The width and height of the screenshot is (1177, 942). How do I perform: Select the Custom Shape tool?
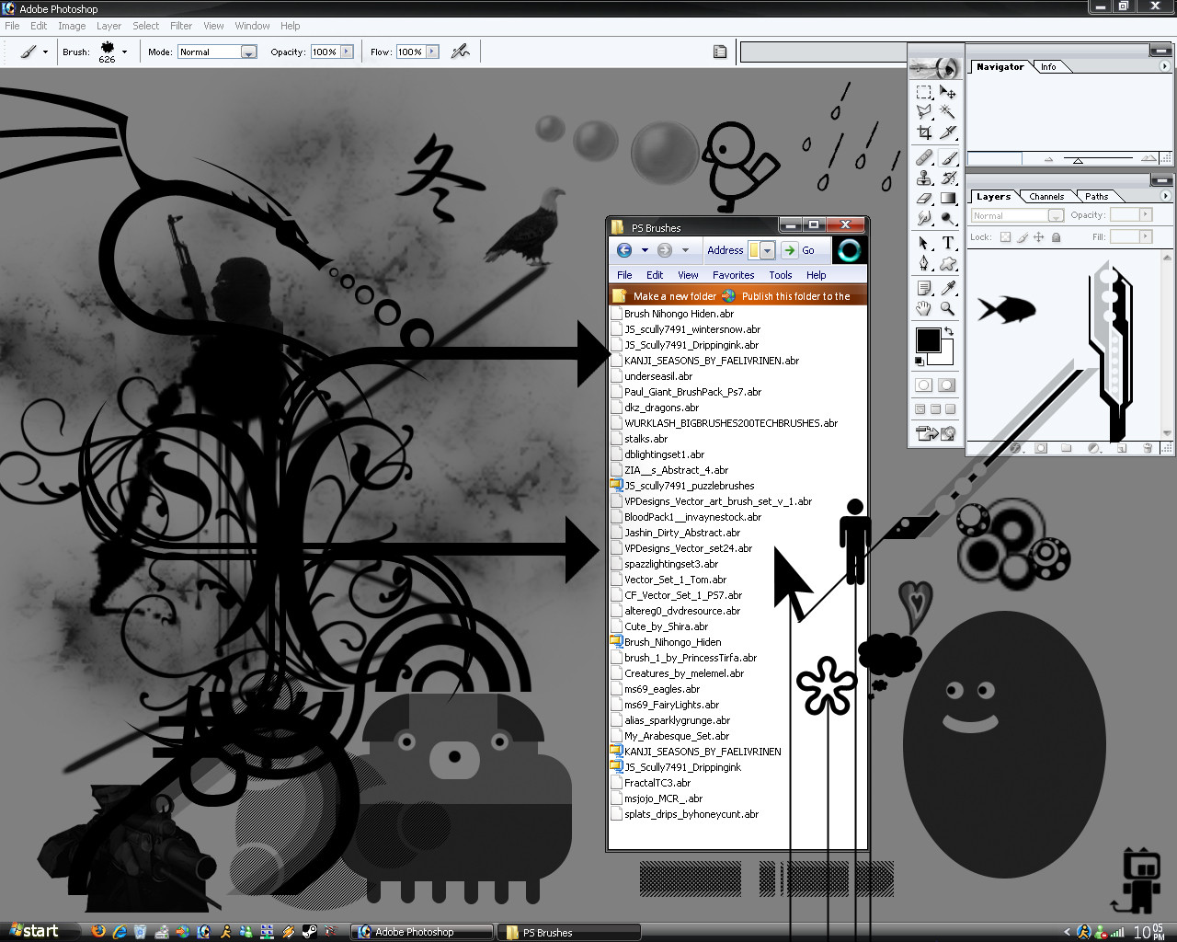(948, 263)
